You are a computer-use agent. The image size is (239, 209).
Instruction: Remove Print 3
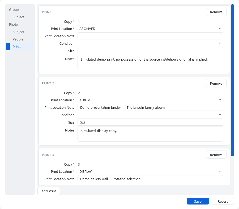(216, 155)
